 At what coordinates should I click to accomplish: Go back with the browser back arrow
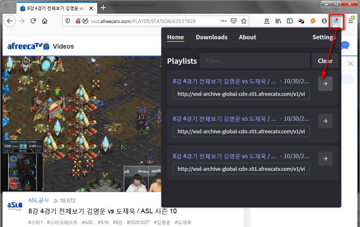(10, 21)
